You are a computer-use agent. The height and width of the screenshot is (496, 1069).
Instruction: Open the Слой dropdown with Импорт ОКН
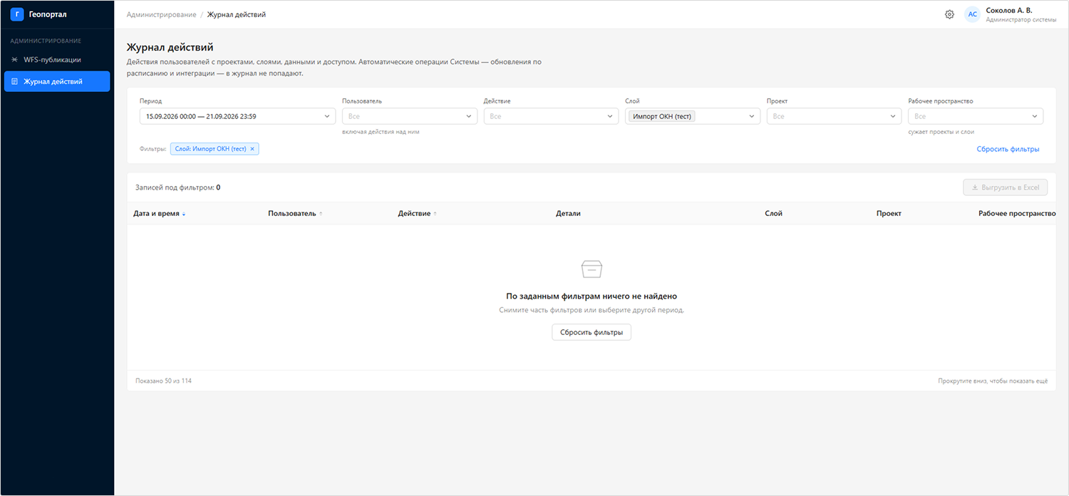click(x=693, y=116)
